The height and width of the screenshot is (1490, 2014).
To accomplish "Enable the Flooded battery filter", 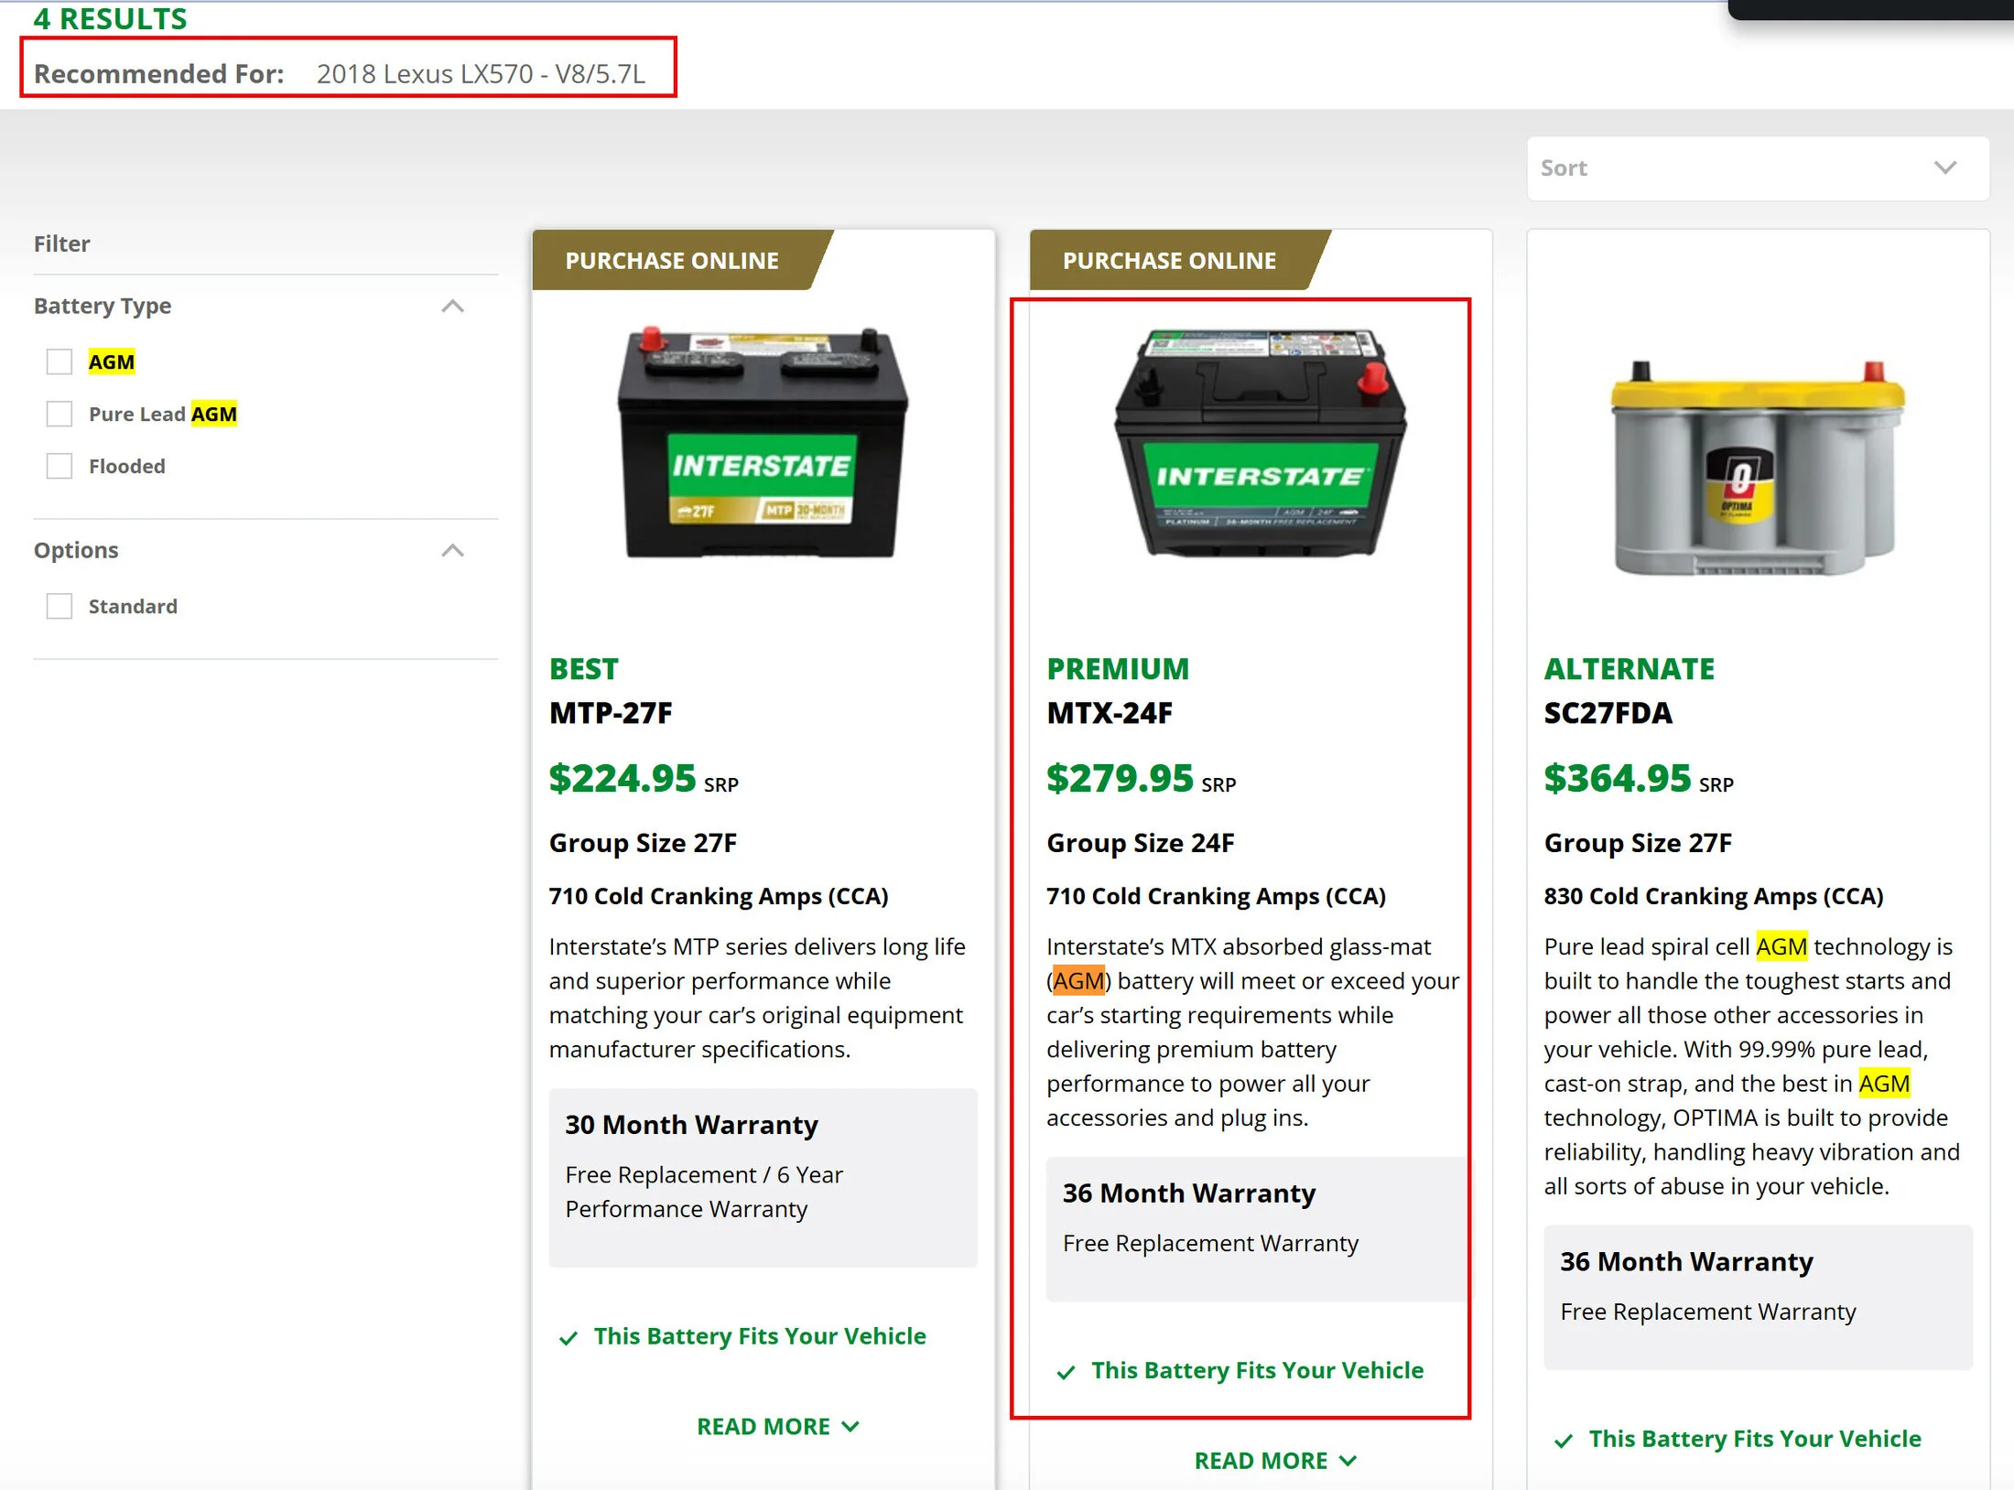I will pyautogui.click(x=60, y=466).
